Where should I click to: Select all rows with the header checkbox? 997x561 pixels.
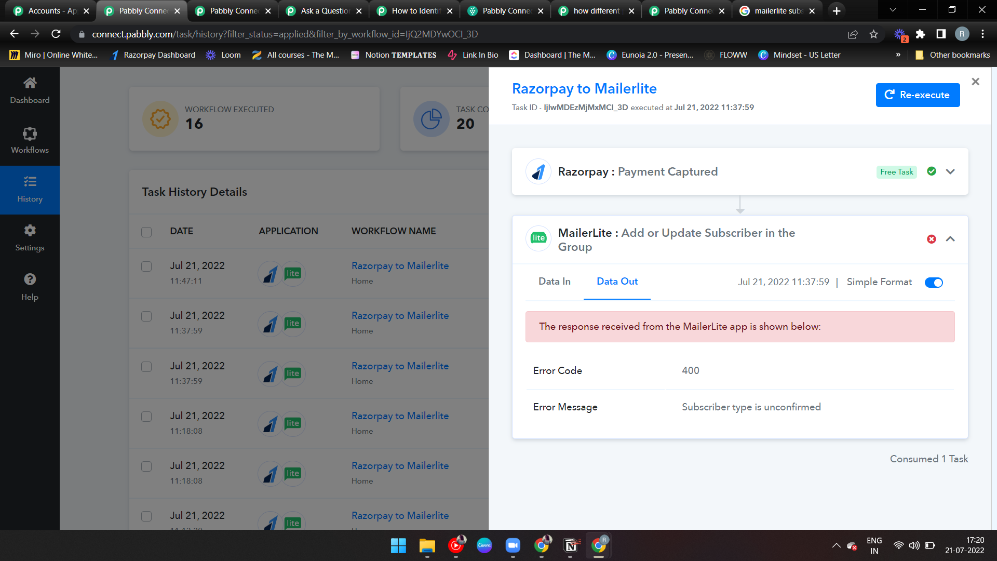point(146,232)
